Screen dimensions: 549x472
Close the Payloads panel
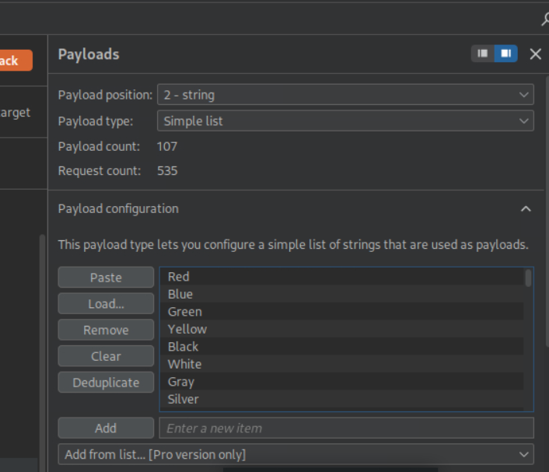pyautogui.click(x=535, y=54)
